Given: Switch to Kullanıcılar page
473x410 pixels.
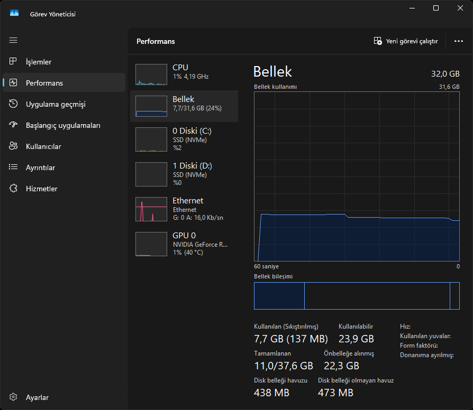Looking at the screenshot, I should (x=64, y=146).
